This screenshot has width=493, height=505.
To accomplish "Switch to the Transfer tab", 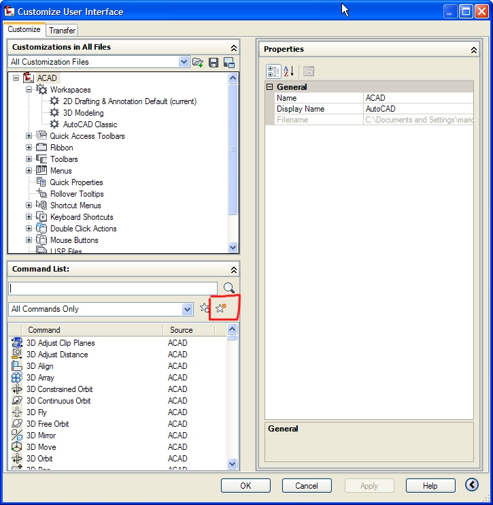I will click(63, 30).
